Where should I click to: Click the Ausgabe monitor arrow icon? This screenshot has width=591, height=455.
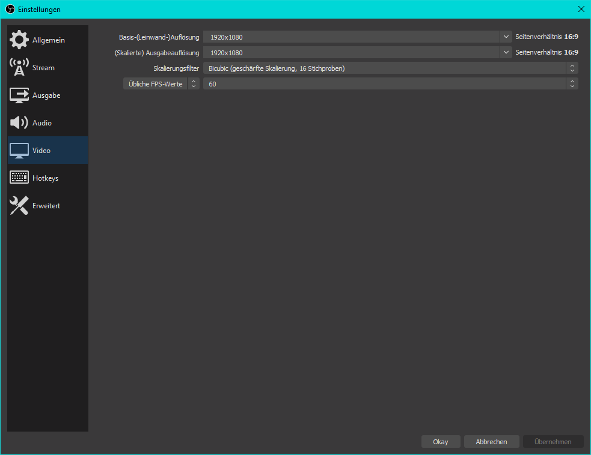click(x=19, y=95)
